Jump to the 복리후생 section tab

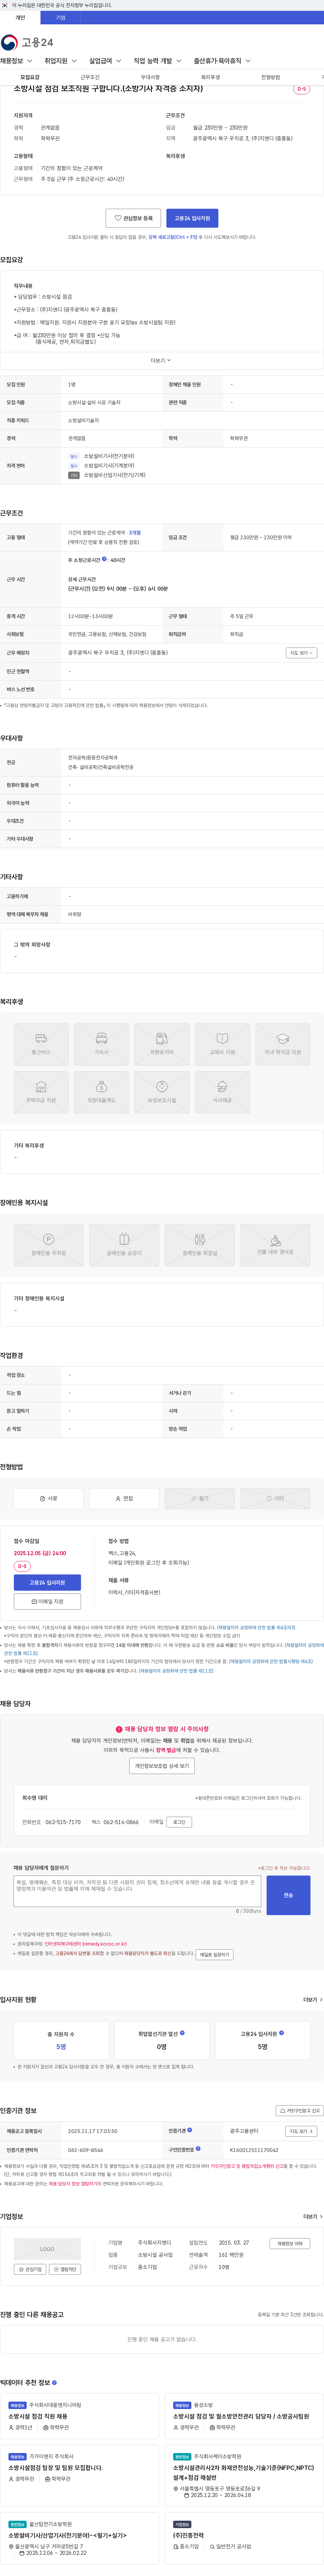click(211, 77)
